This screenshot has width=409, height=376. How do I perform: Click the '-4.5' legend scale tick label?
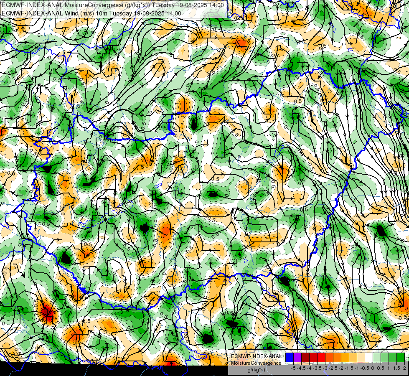coord(301,368)
